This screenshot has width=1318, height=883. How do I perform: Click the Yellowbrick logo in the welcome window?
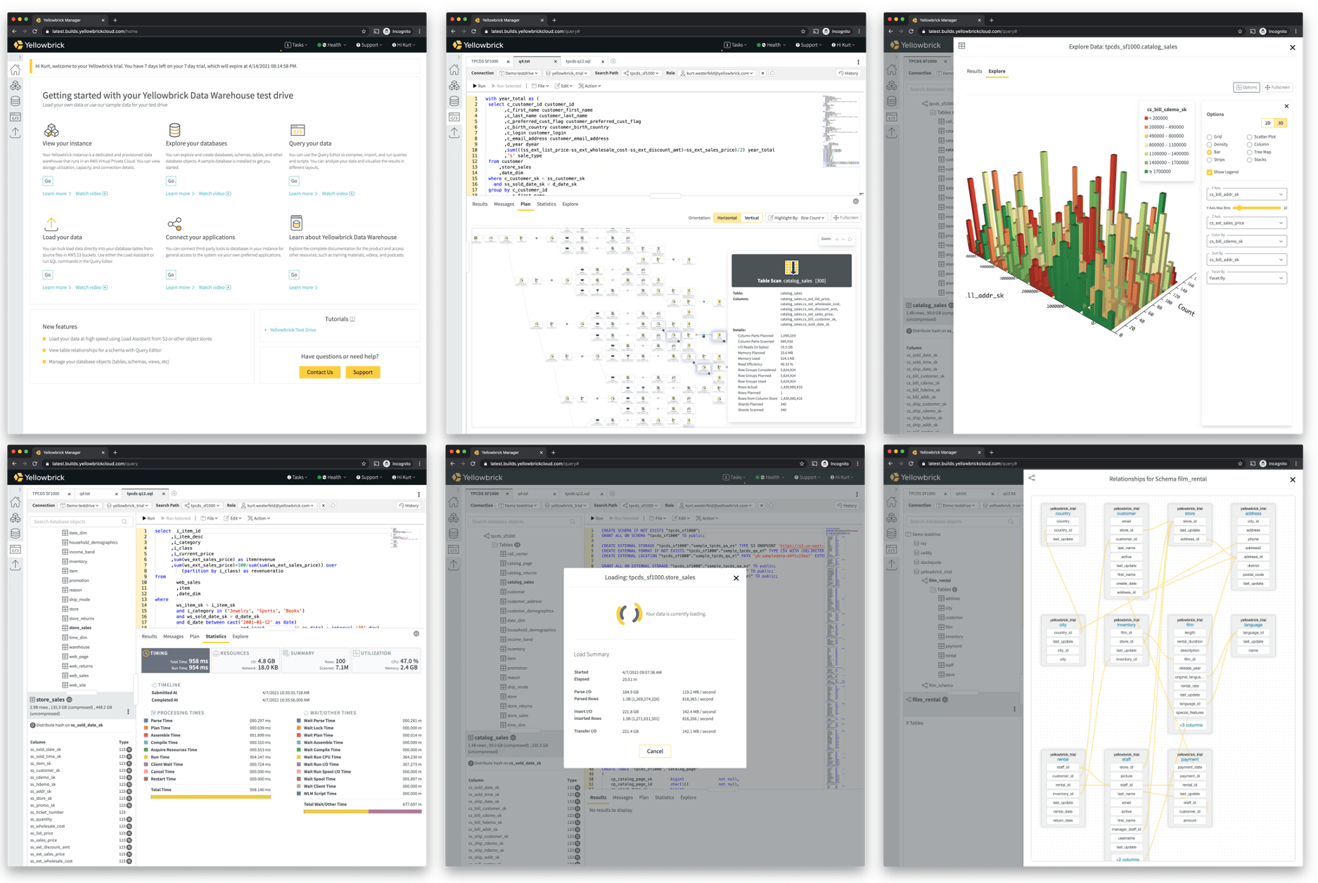[39, 45]
